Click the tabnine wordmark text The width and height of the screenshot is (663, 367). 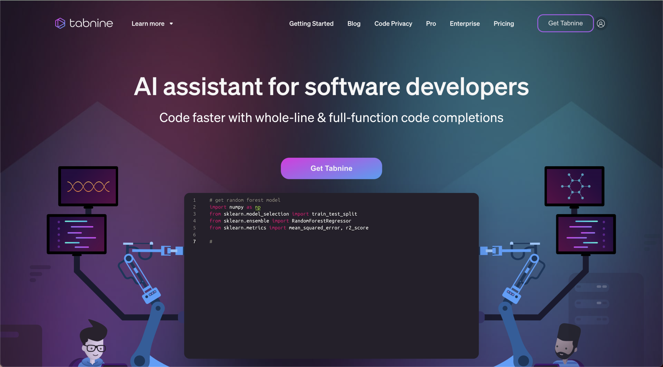[x=91, y=23]
